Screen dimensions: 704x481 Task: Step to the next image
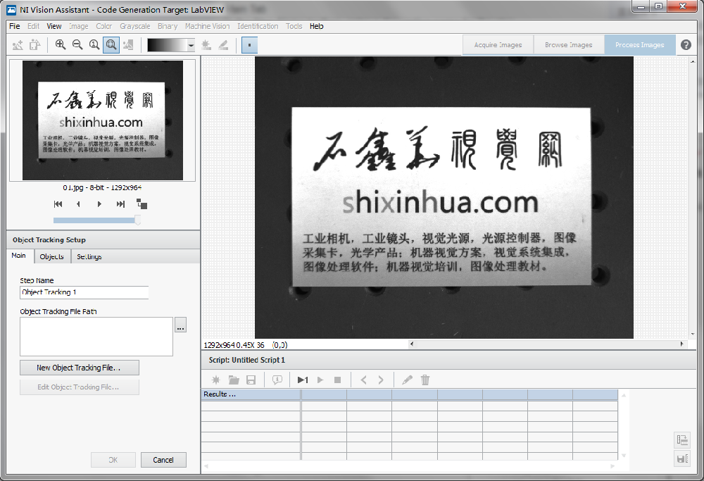(99, 204)
